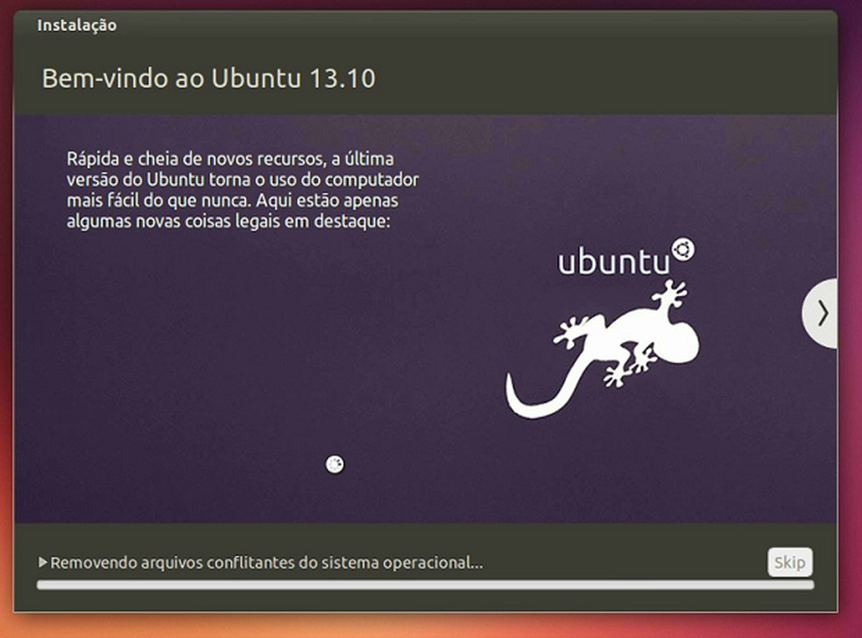Click the installation progress bar

[x=425, y=585]
